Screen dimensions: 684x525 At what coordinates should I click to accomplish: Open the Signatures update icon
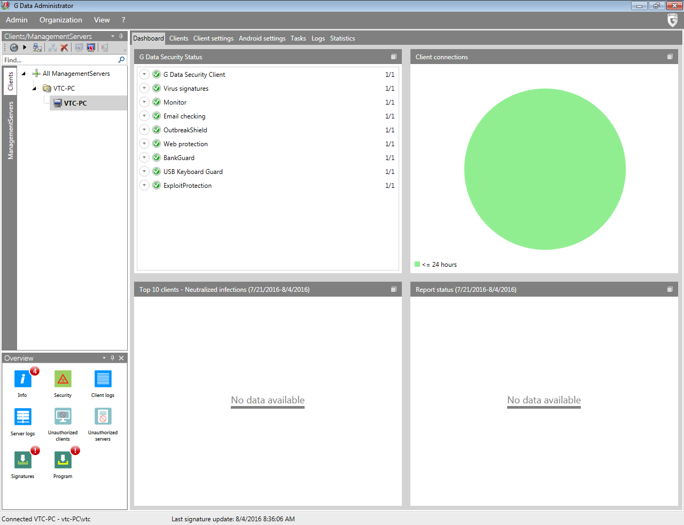[x=22, y=460]
